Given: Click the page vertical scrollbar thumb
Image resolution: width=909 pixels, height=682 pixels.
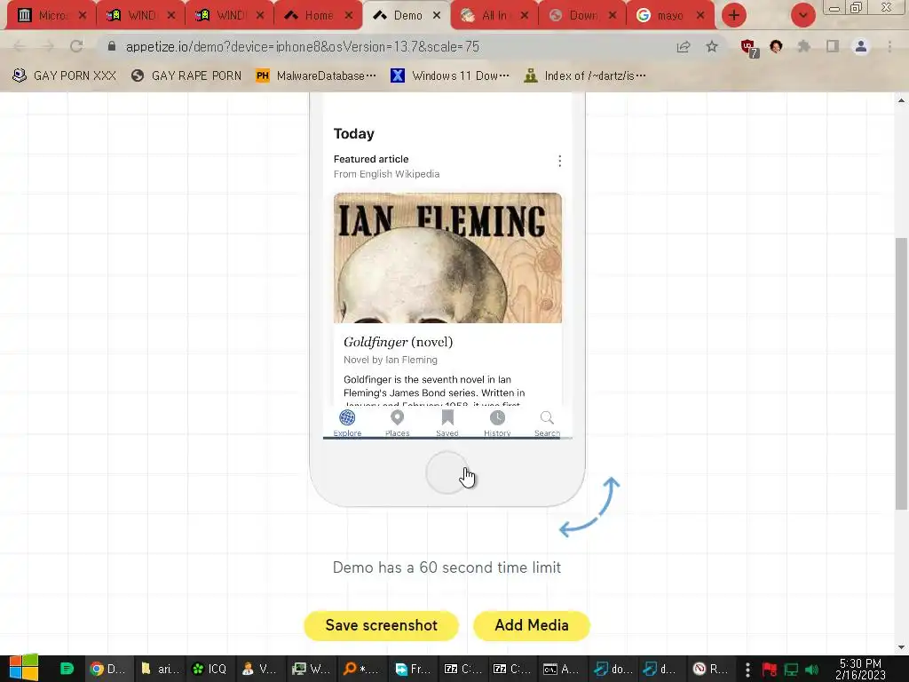Looking at the screenshot, I should point(901,374).
